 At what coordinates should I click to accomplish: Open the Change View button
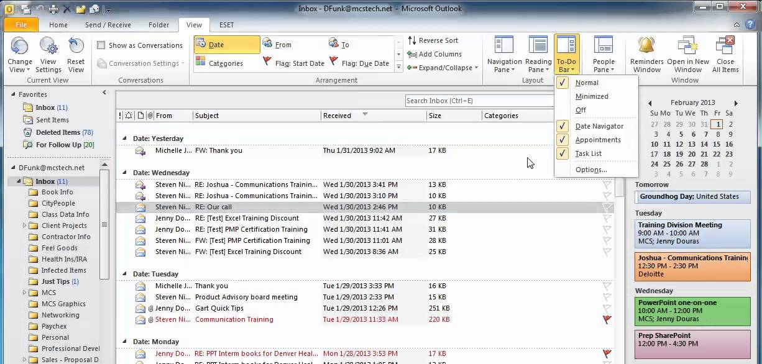(x=20, y=55)
